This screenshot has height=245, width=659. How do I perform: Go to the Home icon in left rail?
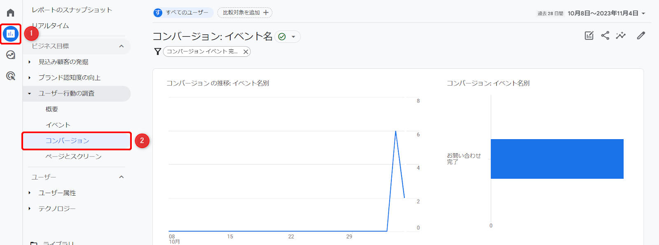11,13
